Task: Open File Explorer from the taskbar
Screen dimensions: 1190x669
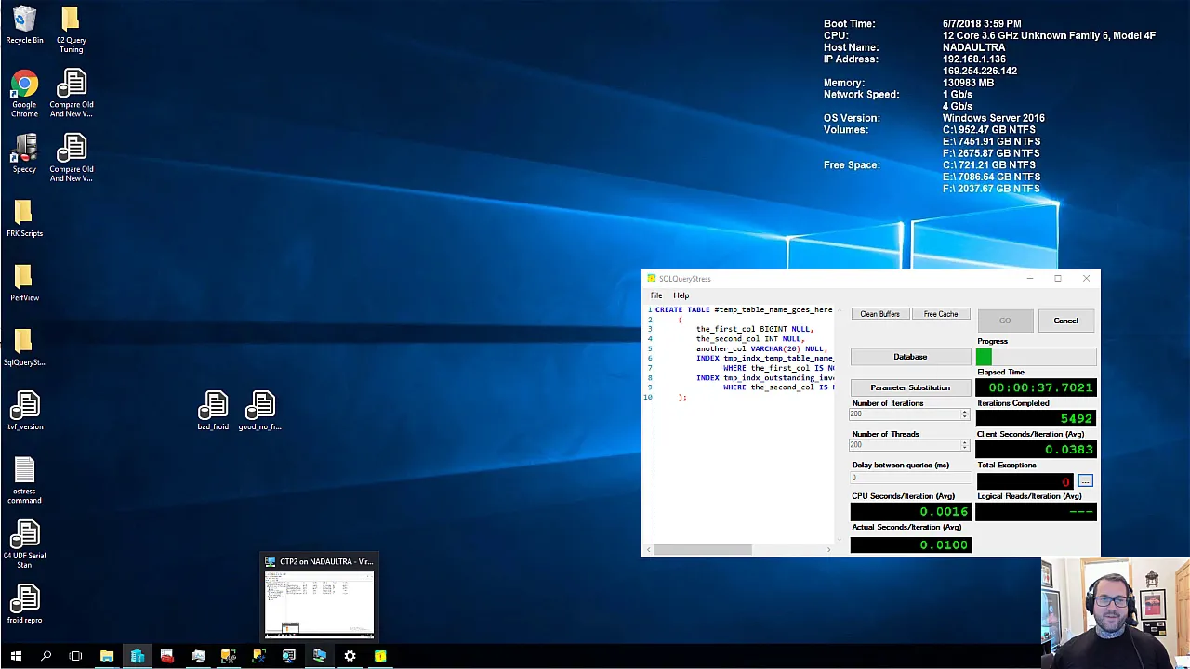Action: [107, 656]
